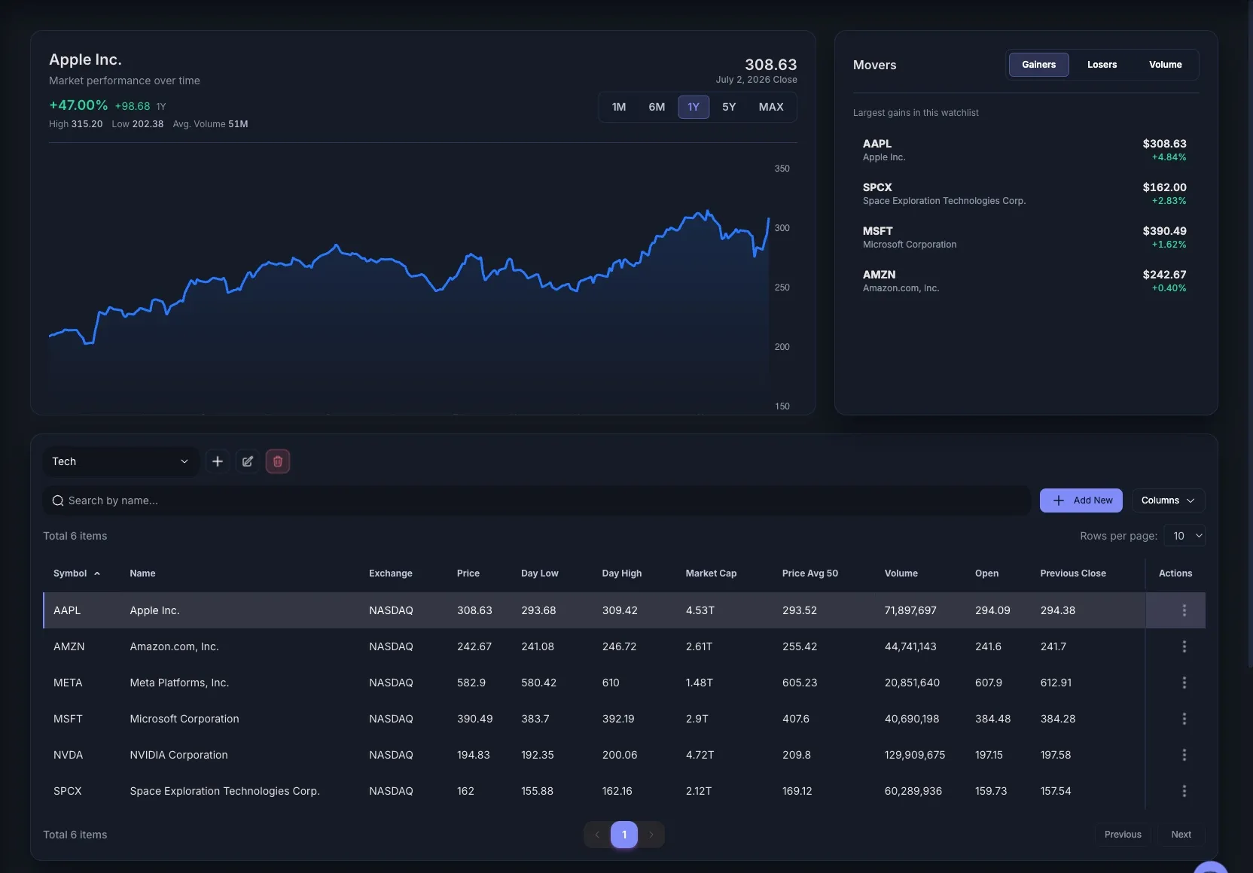Click the Previous pagination button
Viewport: 1253px width, 873px height.
coord(1123,835)
